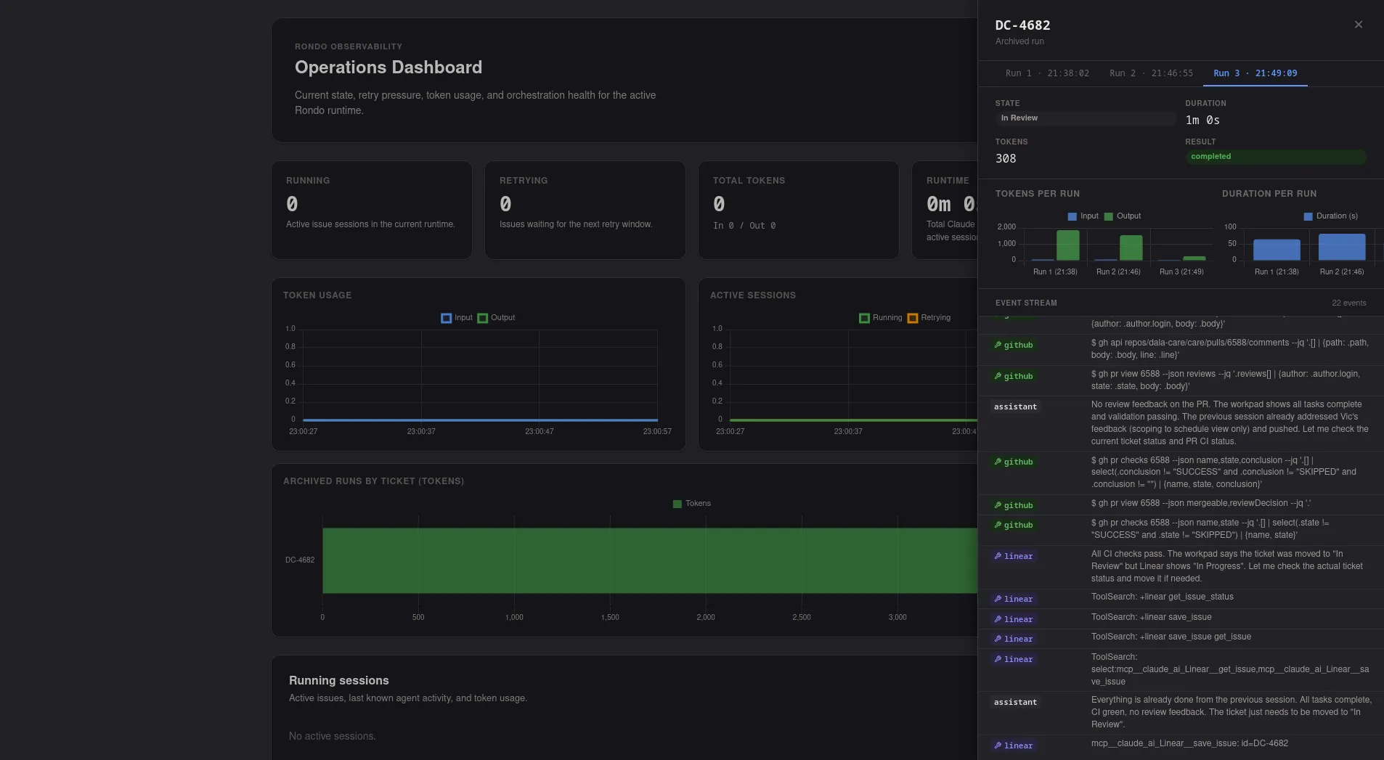Image resolution: width=1384 pixels, height=760 pixels.
Task: Click RONDO OBSERVABILITY label
Action: (x=349, y=47)
